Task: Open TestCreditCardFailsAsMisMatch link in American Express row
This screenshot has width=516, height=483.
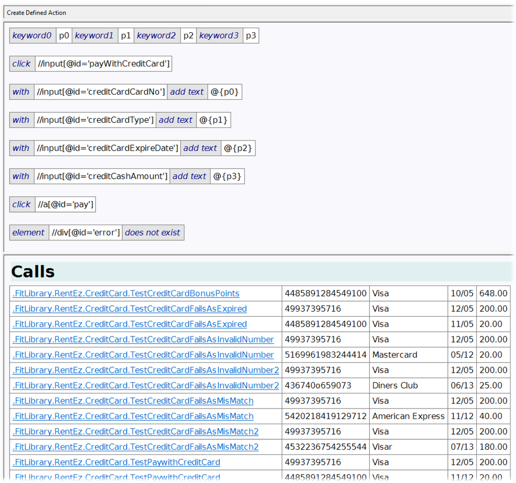Action: click(x=133, y=416)
